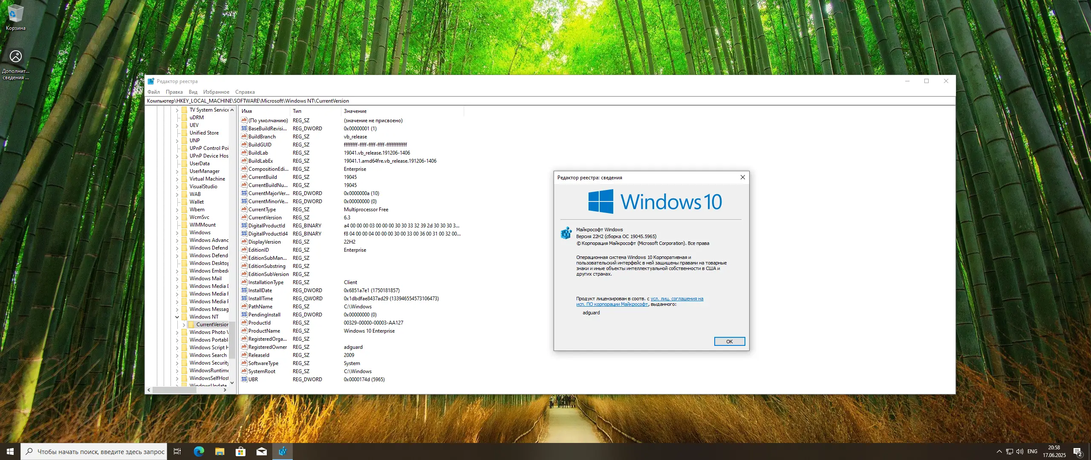Show hidden tray icons chevron
1091x460 pixels.
[x=999, y=451]
